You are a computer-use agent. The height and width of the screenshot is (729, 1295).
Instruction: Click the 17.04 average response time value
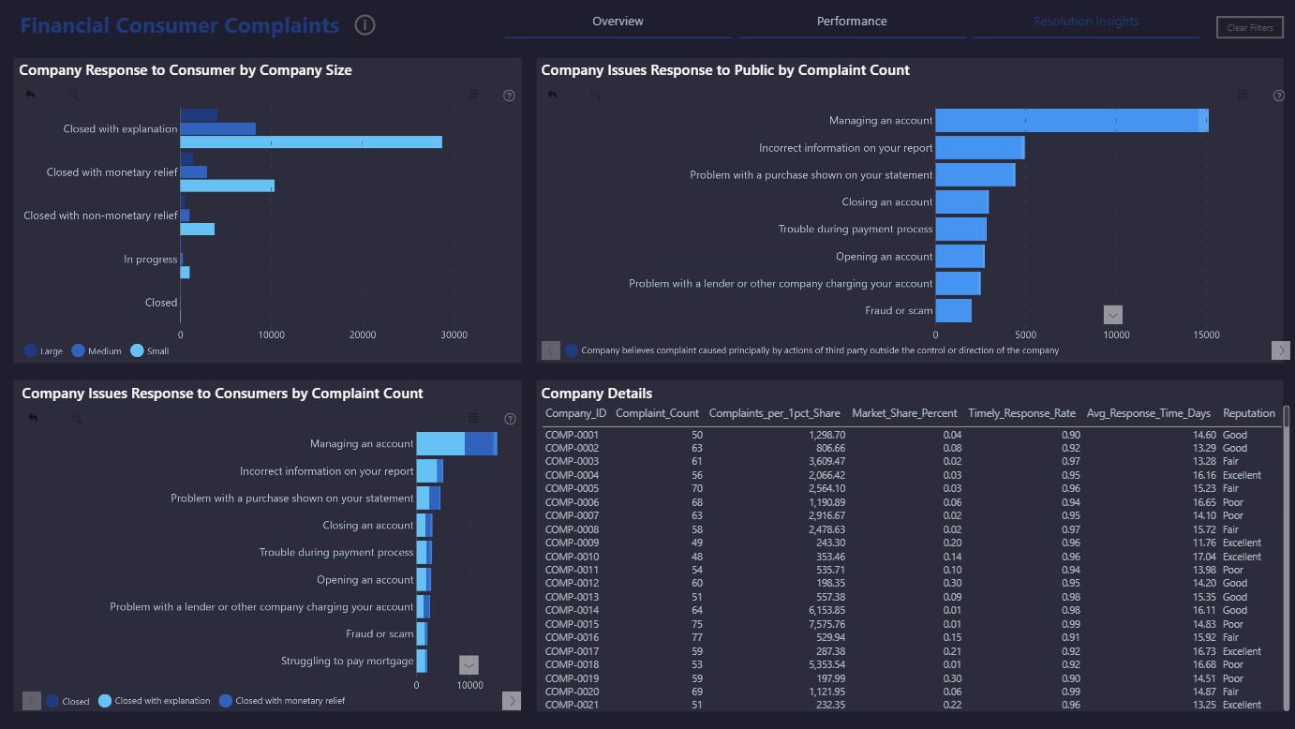(x=1204, y=557)
